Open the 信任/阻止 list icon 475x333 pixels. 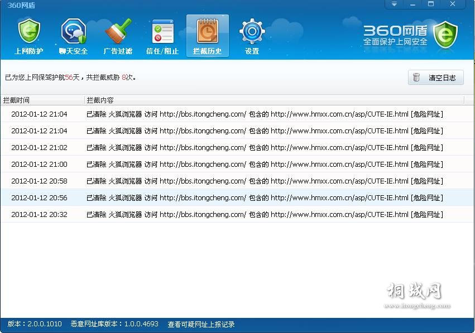[x=162, y=36]
